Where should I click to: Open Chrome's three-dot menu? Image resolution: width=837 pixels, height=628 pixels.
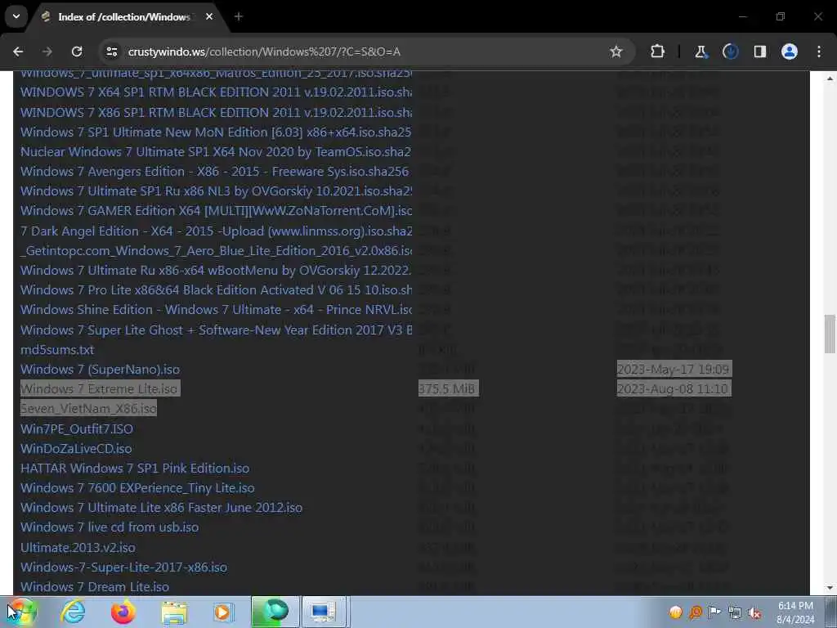click(819, 52)
